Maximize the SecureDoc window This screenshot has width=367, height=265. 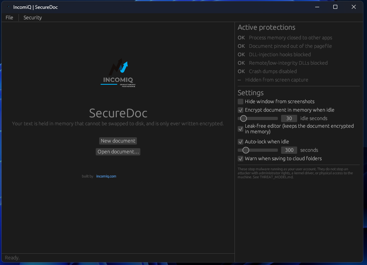tap(335, 7)
